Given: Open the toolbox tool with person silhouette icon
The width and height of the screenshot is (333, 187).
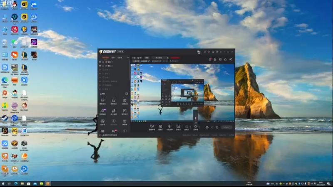Looking at the screenshot, I should (114, 101).
